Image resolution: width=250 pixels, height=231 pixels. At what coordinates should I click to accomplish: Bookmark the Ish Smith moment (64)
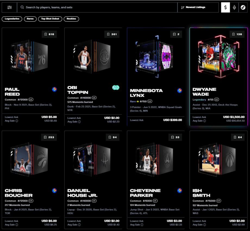coord(238,137)
